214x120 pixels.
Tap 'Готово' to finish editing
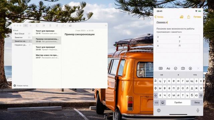[197, 17]
